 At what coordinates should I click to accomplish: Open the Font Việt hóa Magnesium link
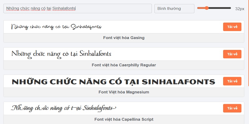click(x=124, y=92)
